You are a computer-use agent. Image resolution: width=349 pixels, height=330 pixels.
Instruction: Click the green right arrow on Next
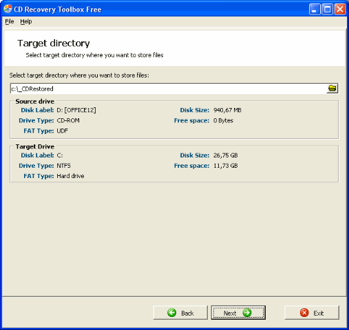247,313
